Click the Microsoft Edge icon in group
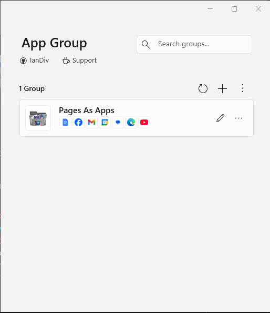 tap(131, 122)
